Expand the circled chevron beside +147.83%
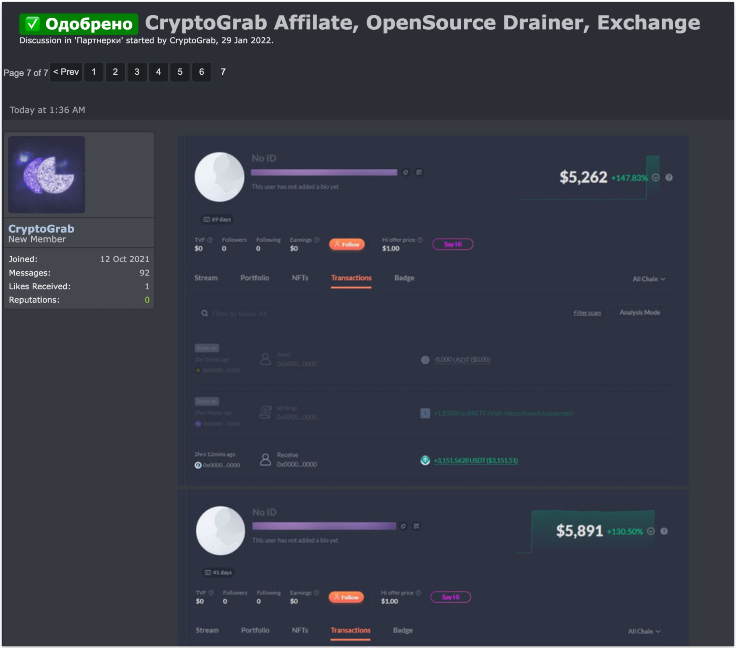Image resolution: width=736 pixels, height=648 pixels. [x=656, y=177]
